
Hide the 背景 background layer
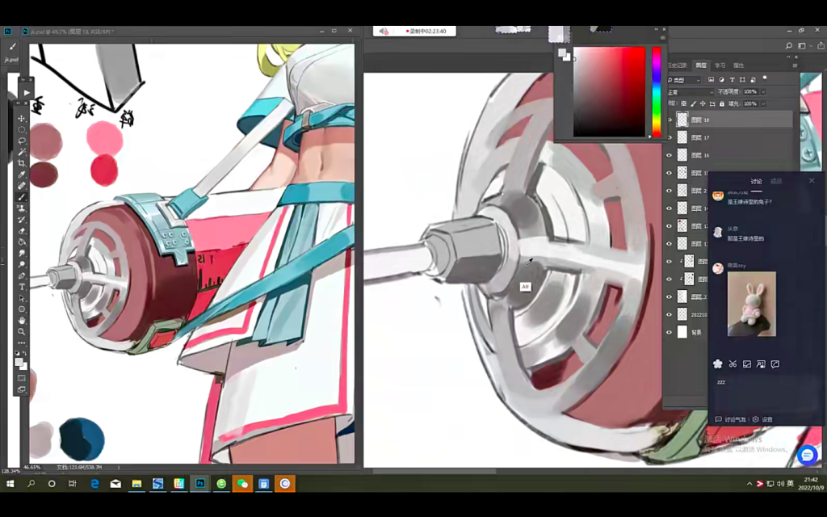669,332
